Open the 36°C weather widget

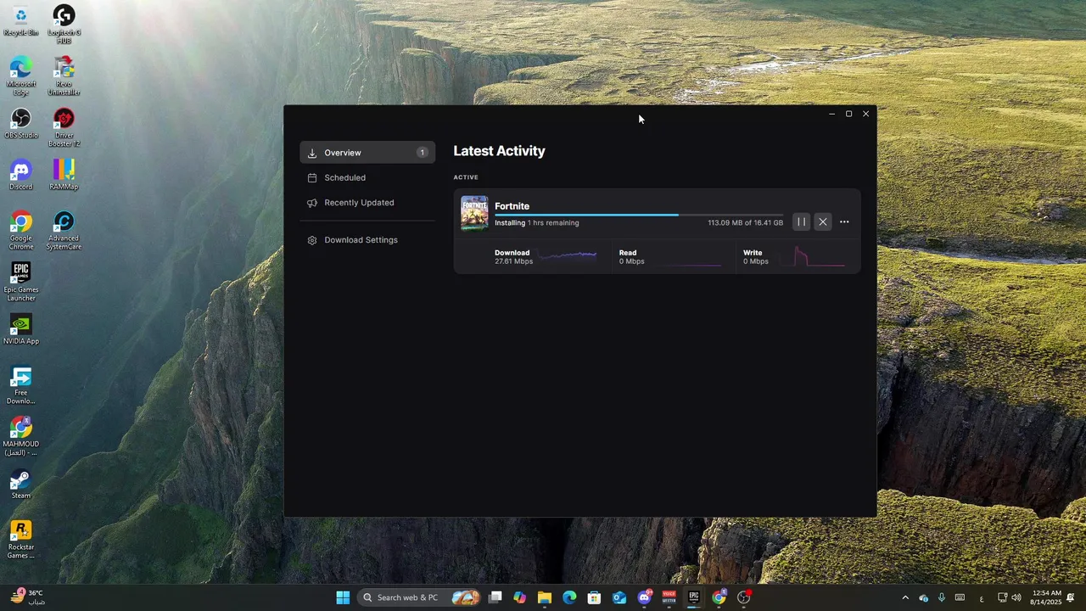[x=27, y=597]
